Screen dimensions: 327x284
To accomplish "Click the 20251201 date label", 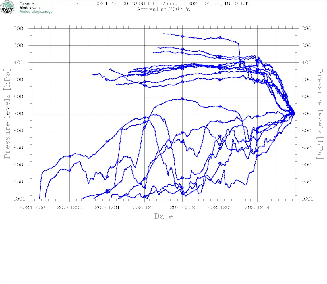I will [x=144, y=208].
